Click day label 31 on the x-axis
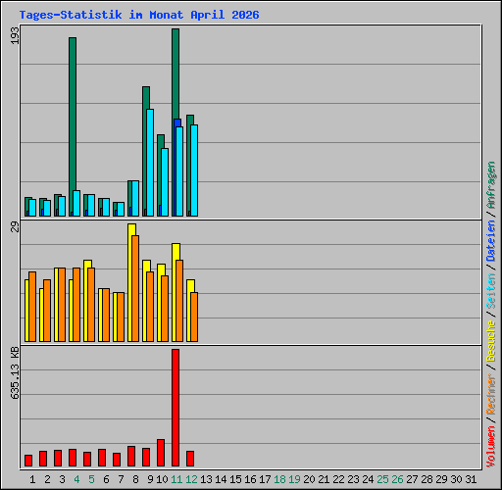This screenshot has height=490, width=502. (x=471, y=479)
